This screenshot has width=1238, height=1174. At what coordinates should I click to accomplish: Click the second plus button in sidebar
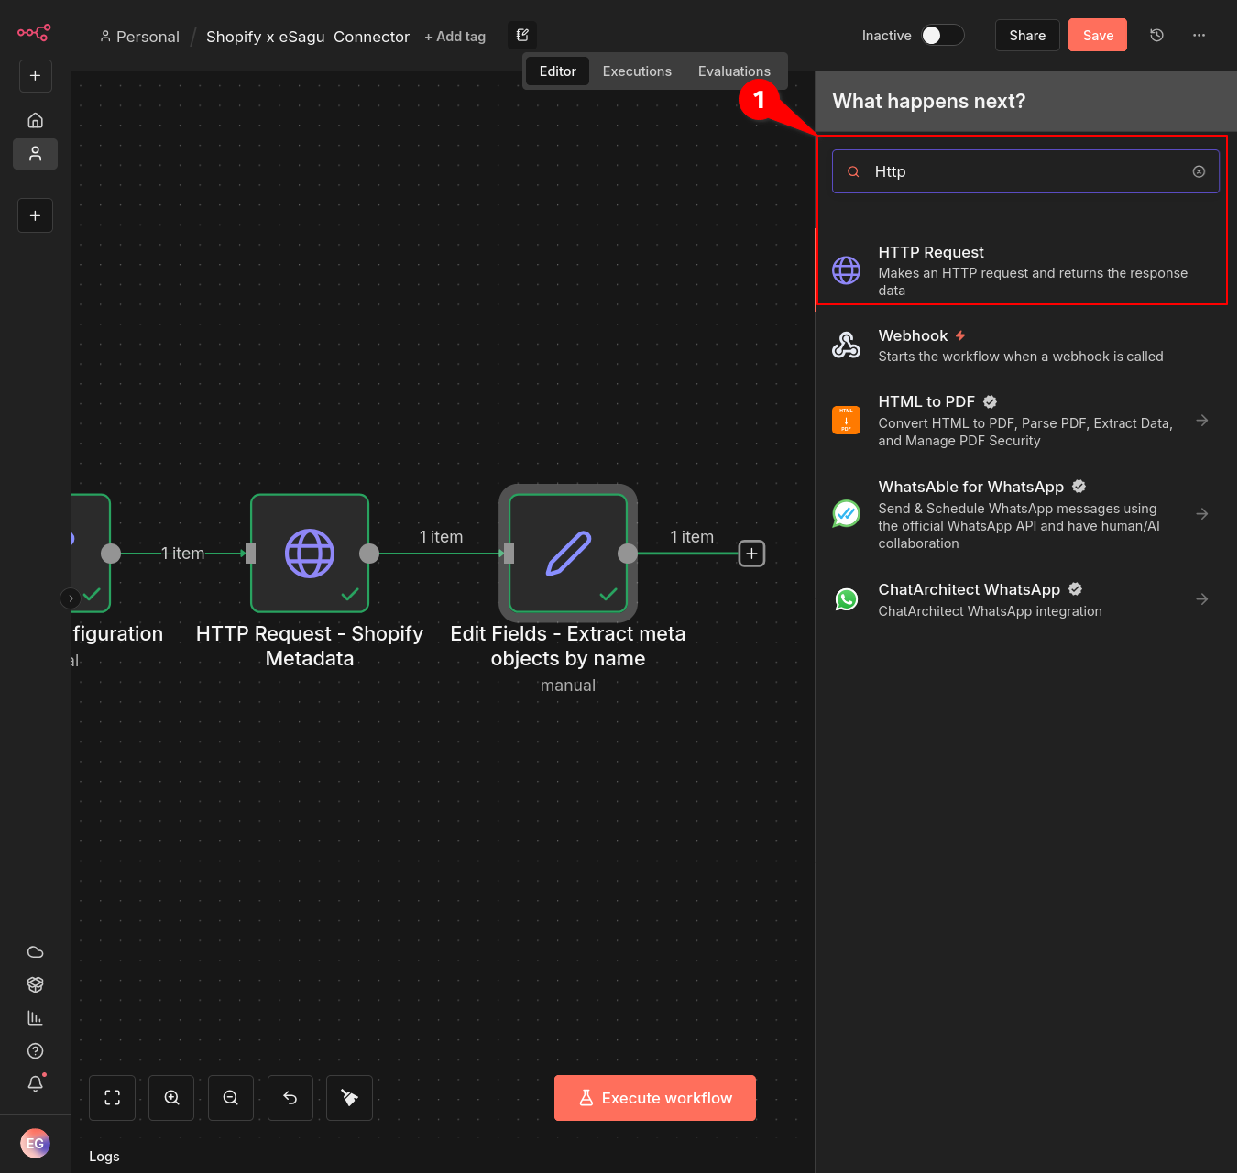(35, 216)
